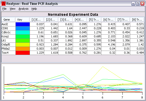Click cell value 0.037 in Ascl2 row
The image size is (146, 101).
tap(37, 24)
